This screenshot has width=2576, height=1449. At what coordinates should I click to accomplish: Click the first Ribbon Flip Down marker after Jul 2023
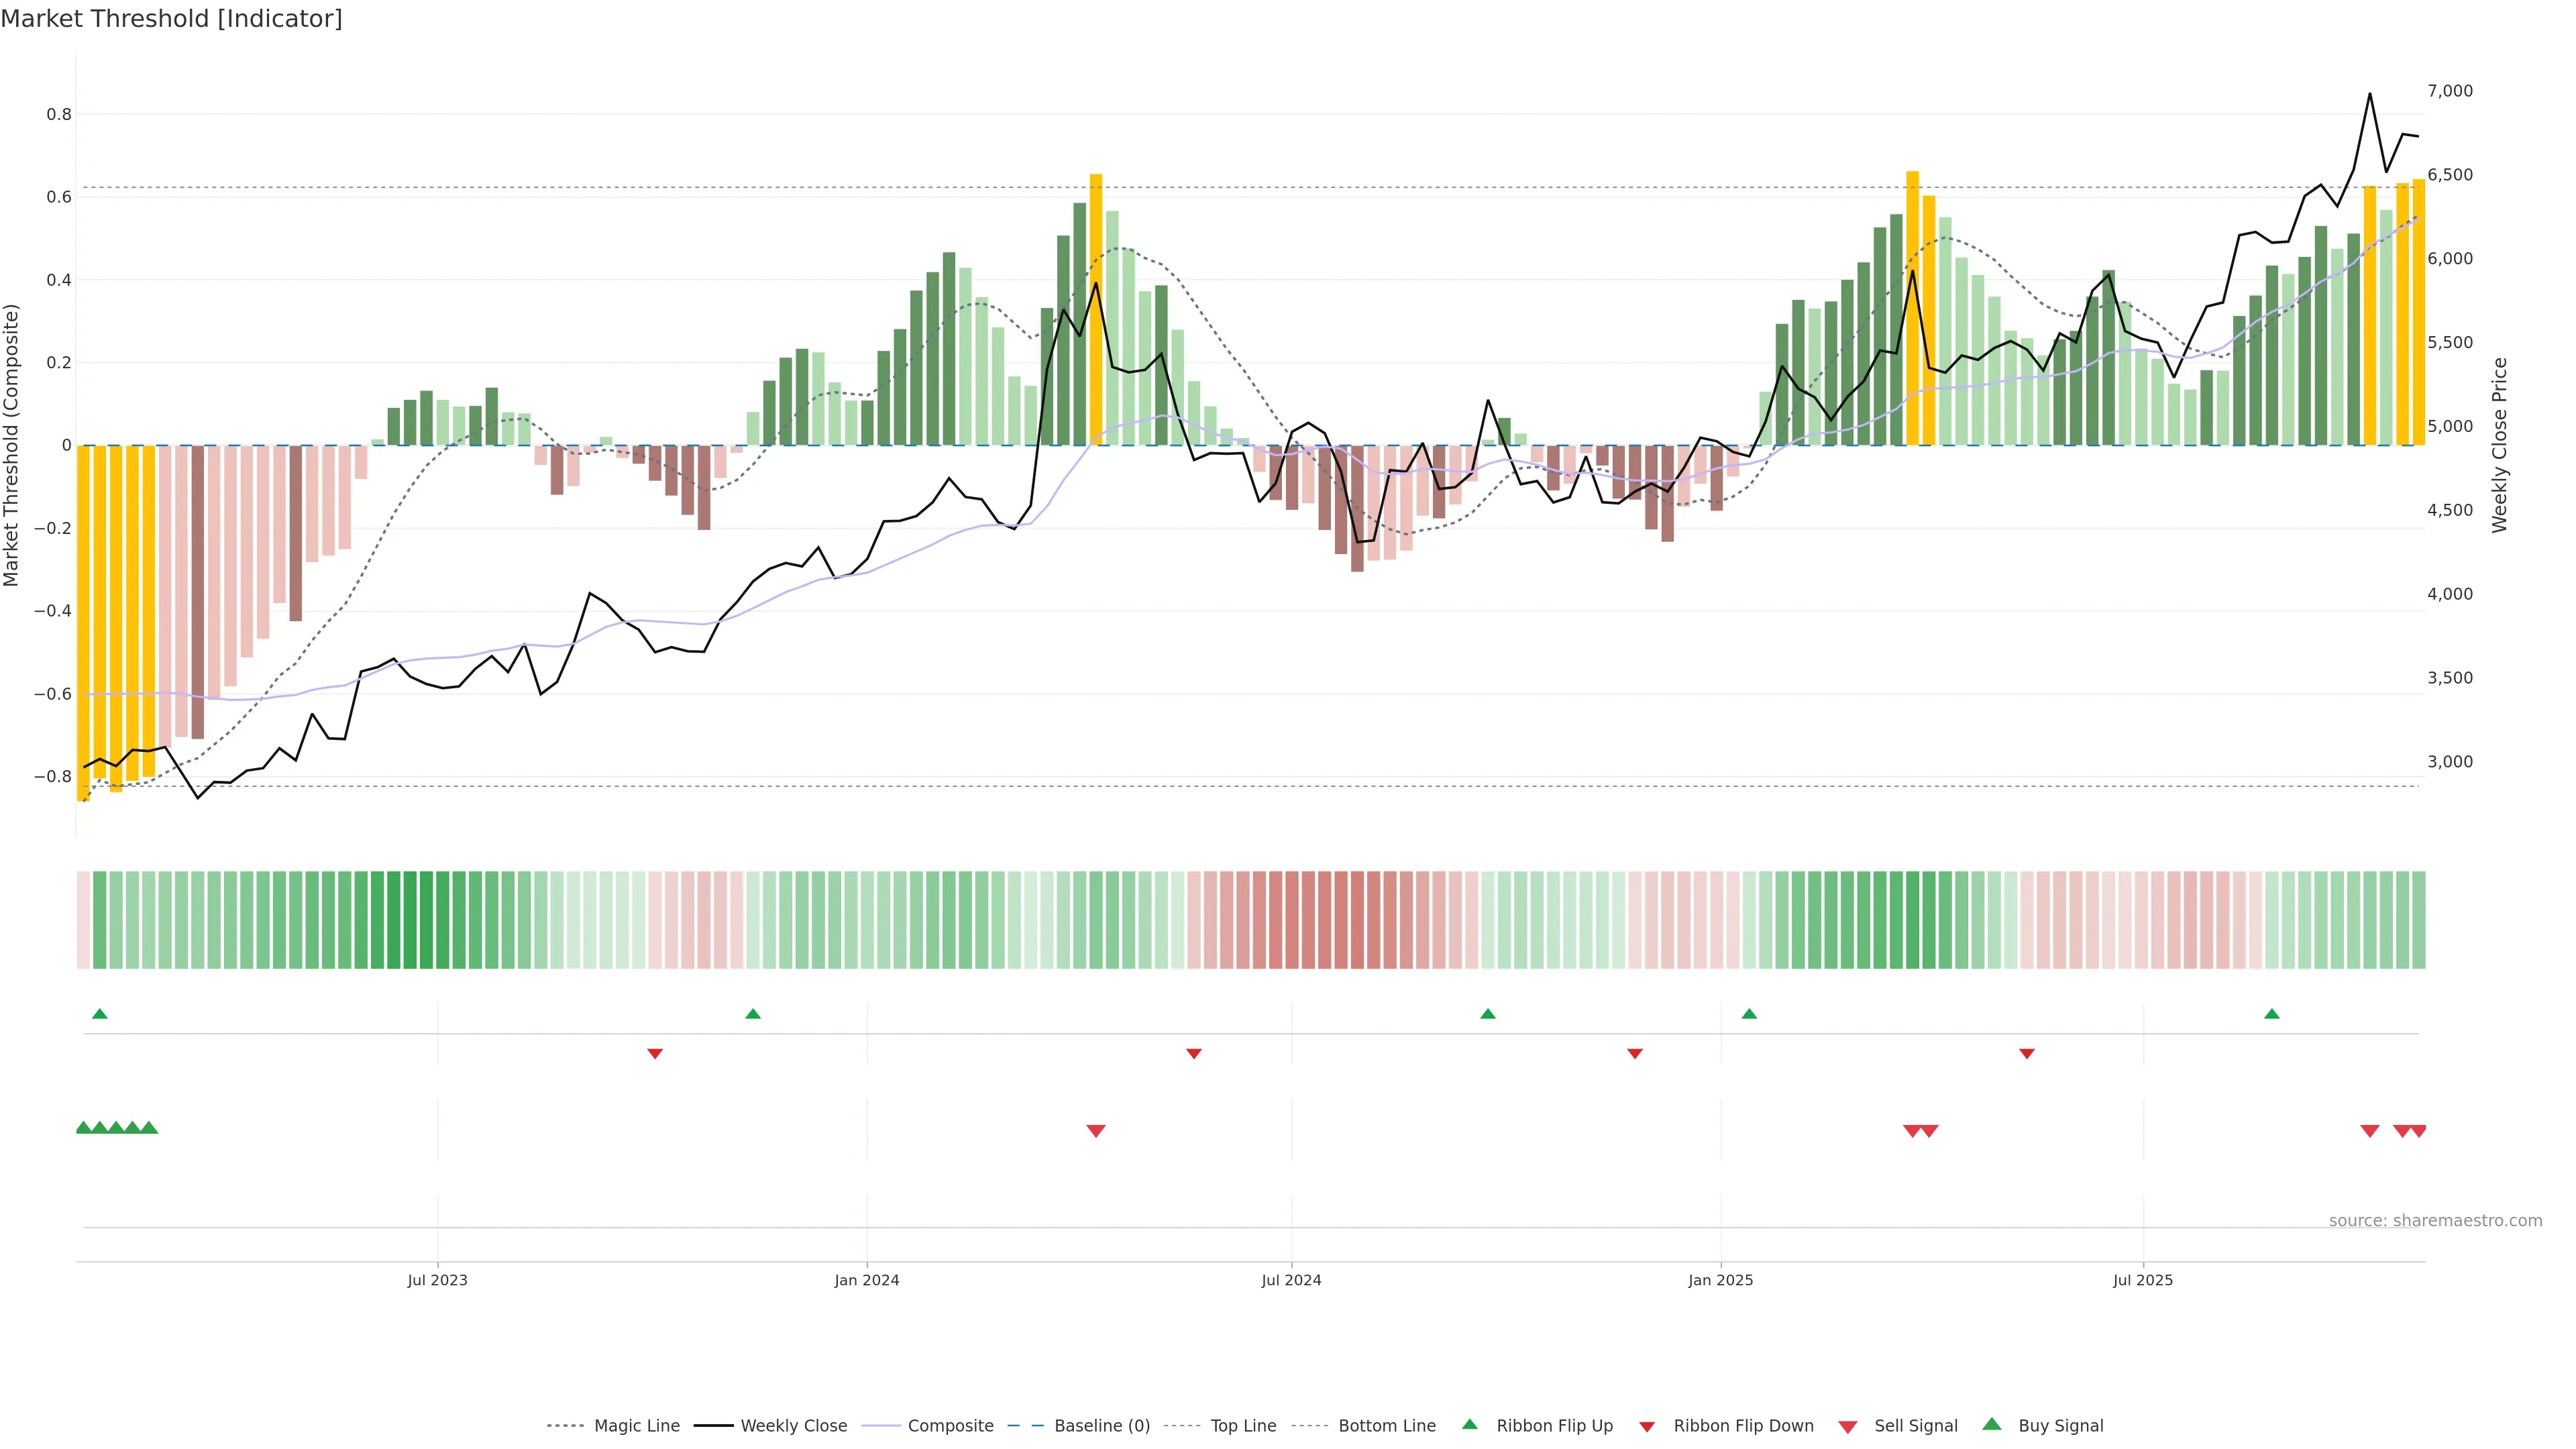click(655, 1053)
